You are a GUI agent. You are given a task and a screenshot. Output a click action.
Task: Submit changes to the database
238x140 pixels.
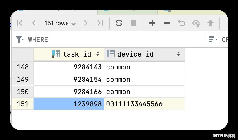click(210, 23)
